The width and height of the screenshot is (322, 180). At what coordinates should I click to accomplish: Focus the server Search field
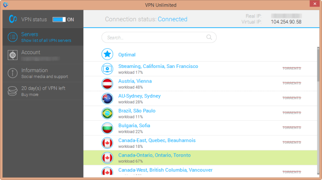[x=159, y=37]
